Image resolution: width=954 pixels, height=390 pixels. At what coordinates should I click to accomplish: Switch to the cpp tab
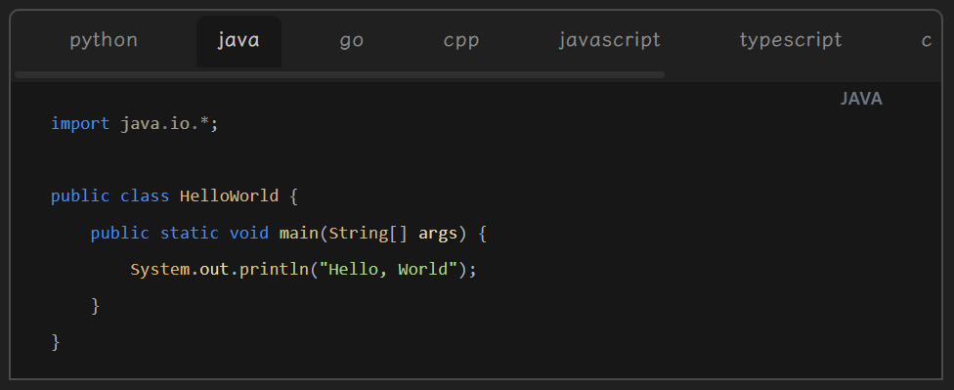(461, 41)
